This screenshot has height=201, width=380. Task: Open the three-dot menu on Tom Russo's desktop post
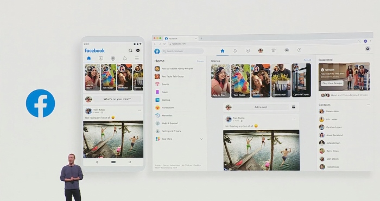pyautogui.click(x=294, y=119)
